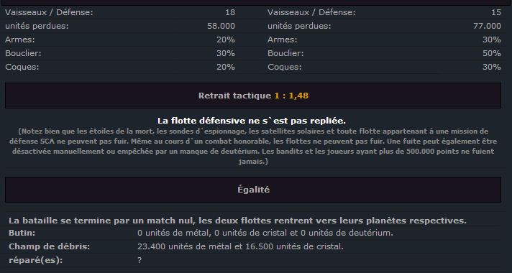Click the Butin label
This screenshot has width=512, height=273.
tap(22, 233)
